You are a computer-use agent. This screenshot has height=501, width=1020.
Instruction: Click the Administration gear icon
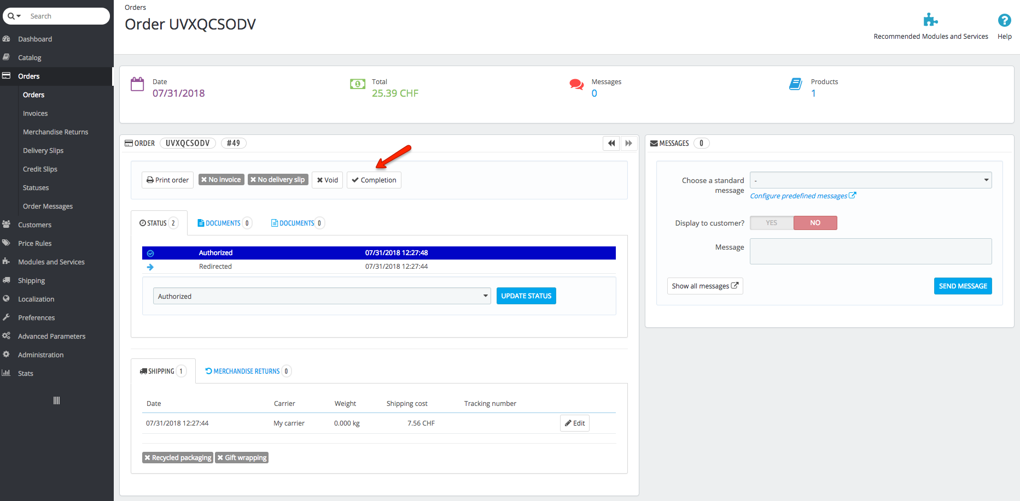(x=7, y=355)
